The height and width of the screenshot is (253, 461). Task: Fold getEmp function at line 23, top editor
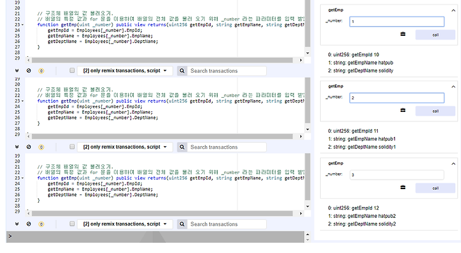click(22, 25)
